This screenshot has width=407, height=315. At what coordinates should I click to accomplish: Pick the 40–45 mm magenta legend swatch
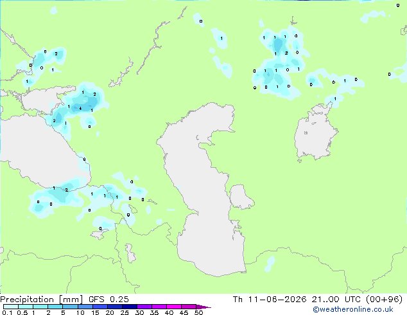(x=174, y=307)
